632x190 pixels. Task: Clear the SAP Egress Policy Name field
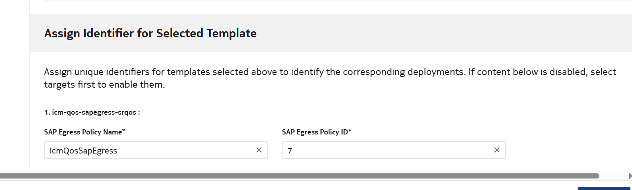pos(259,150)
